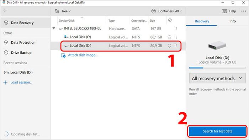
Task: Click the large drive thumbnail in Recovery panel
Action: [217, 45]
